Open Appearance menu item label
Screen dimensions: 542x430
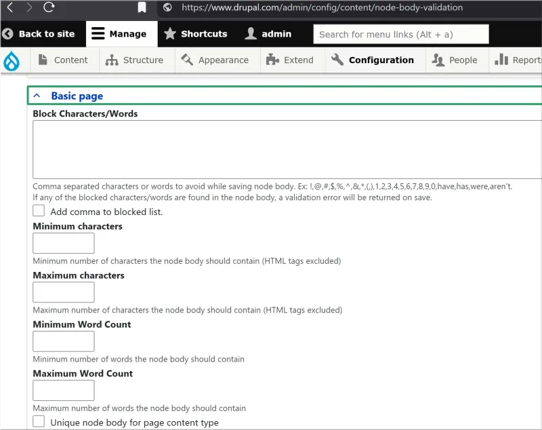click(x=224, y=60)
